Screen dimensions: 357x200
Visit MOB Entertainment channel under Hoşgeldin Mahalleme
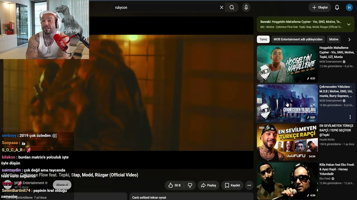(x=331, y=62)
